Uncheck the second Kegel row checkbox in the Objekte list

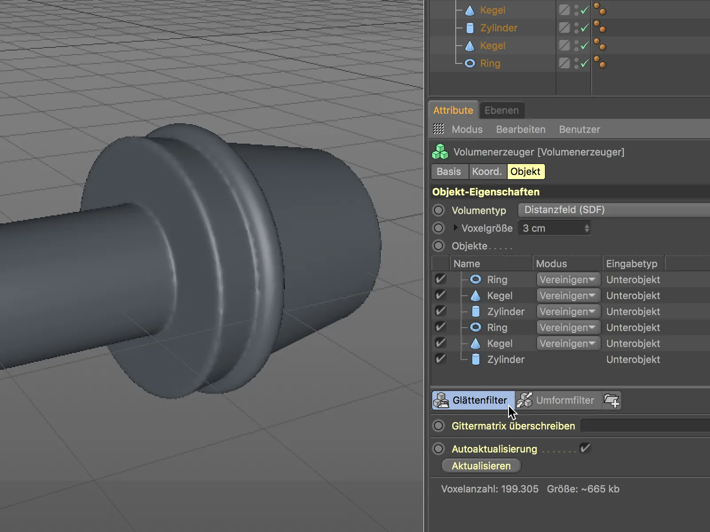click(440, 343)
